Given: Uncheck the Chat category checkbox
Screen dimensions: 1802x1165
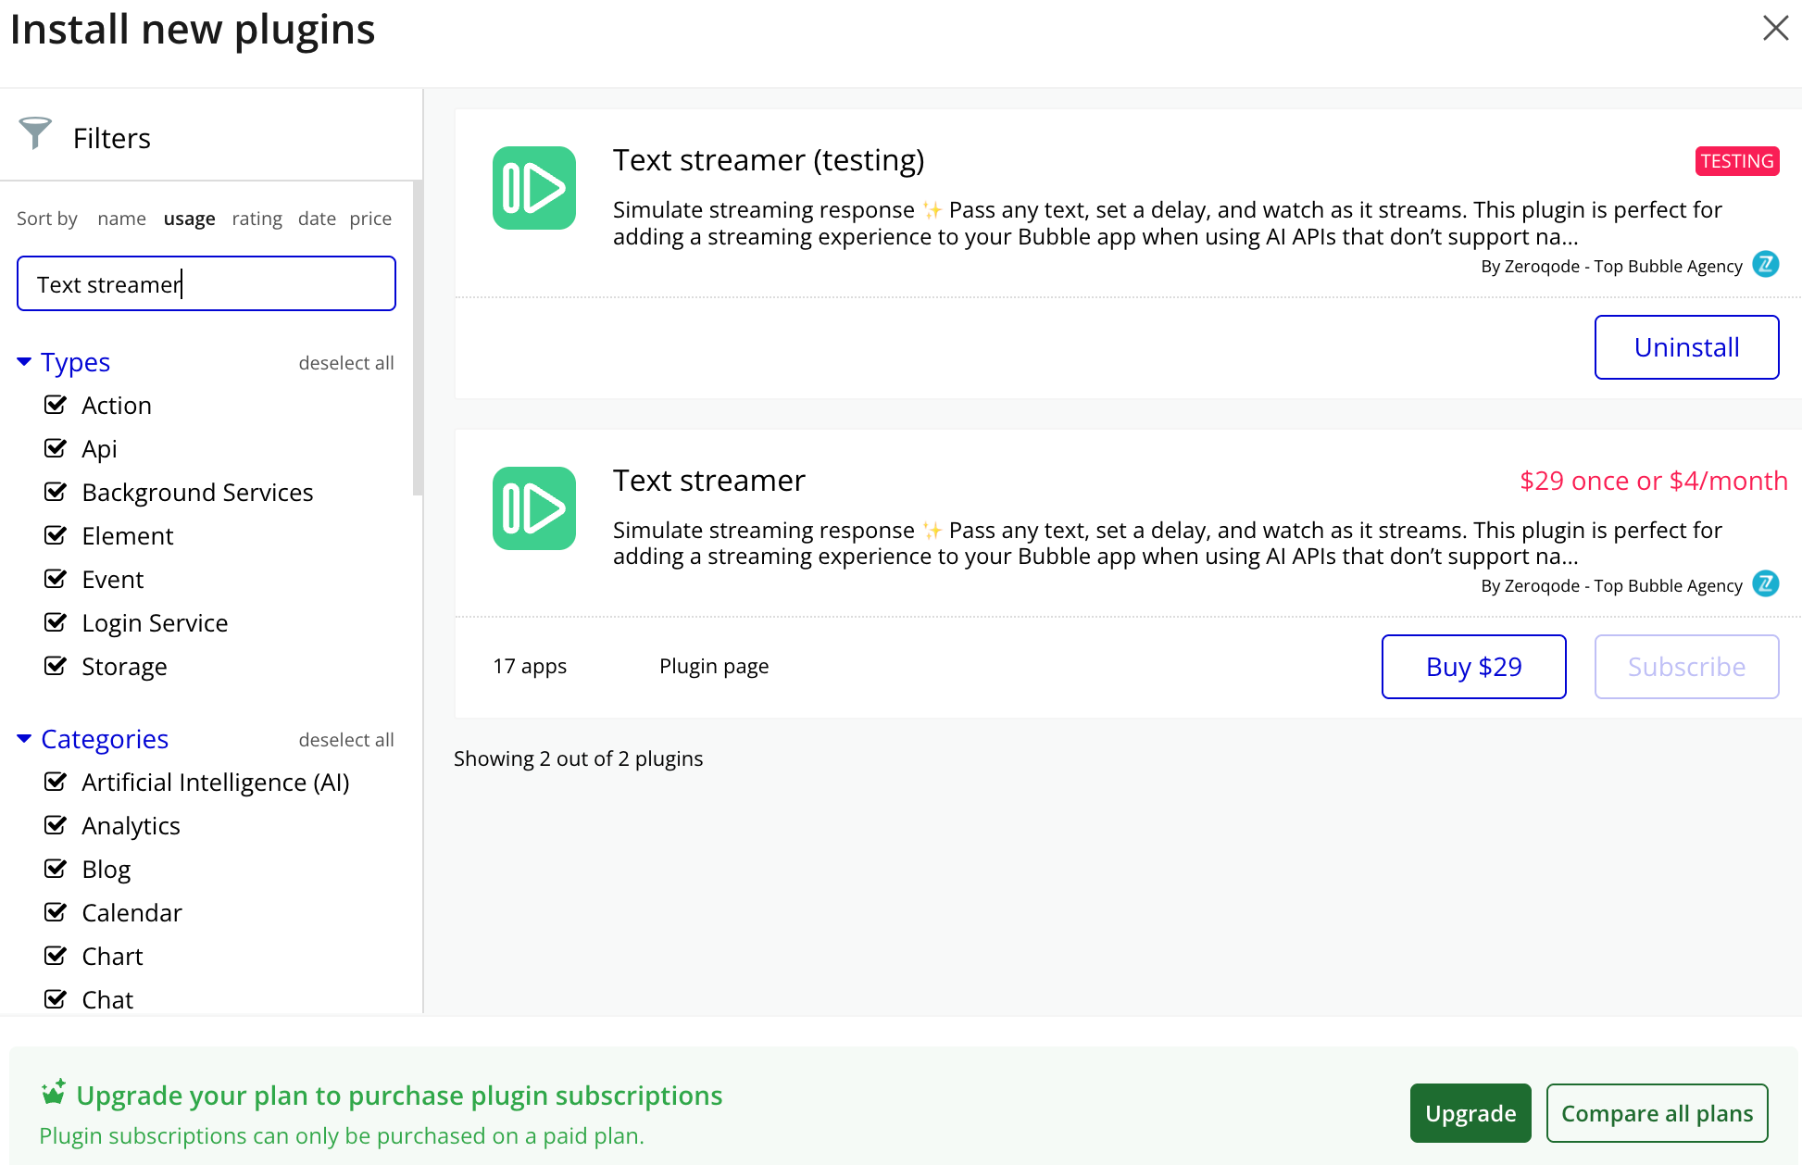Looking at the screenshot, I should click(56, 999).
